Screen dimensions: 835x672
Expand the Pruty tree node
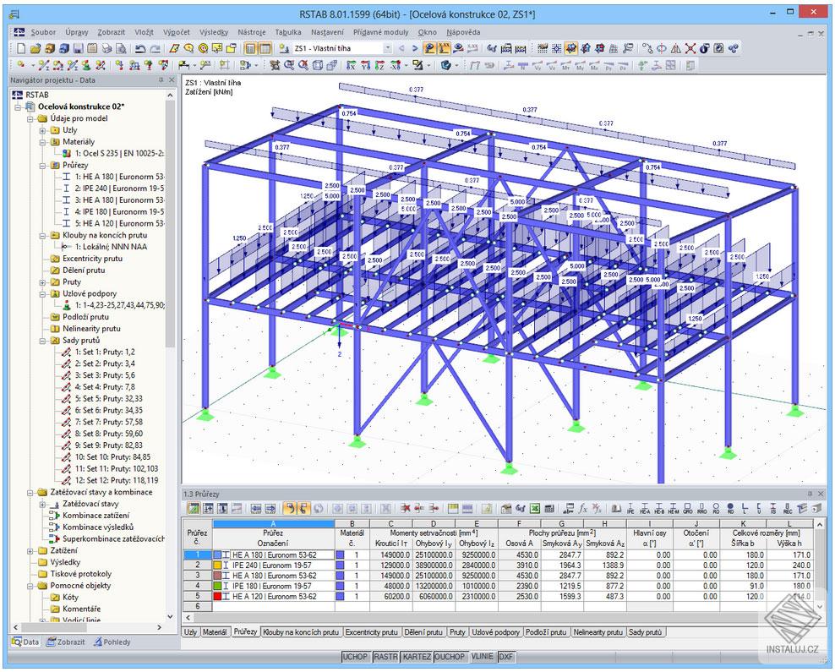pyautogui.click(x=42, y=281)
